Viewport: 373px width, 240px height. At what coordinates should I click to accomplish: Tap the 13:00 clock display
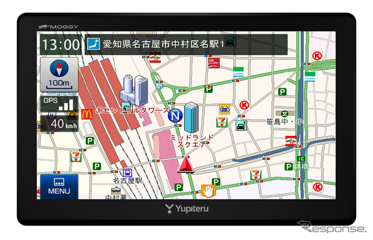[x=61, y=45]
